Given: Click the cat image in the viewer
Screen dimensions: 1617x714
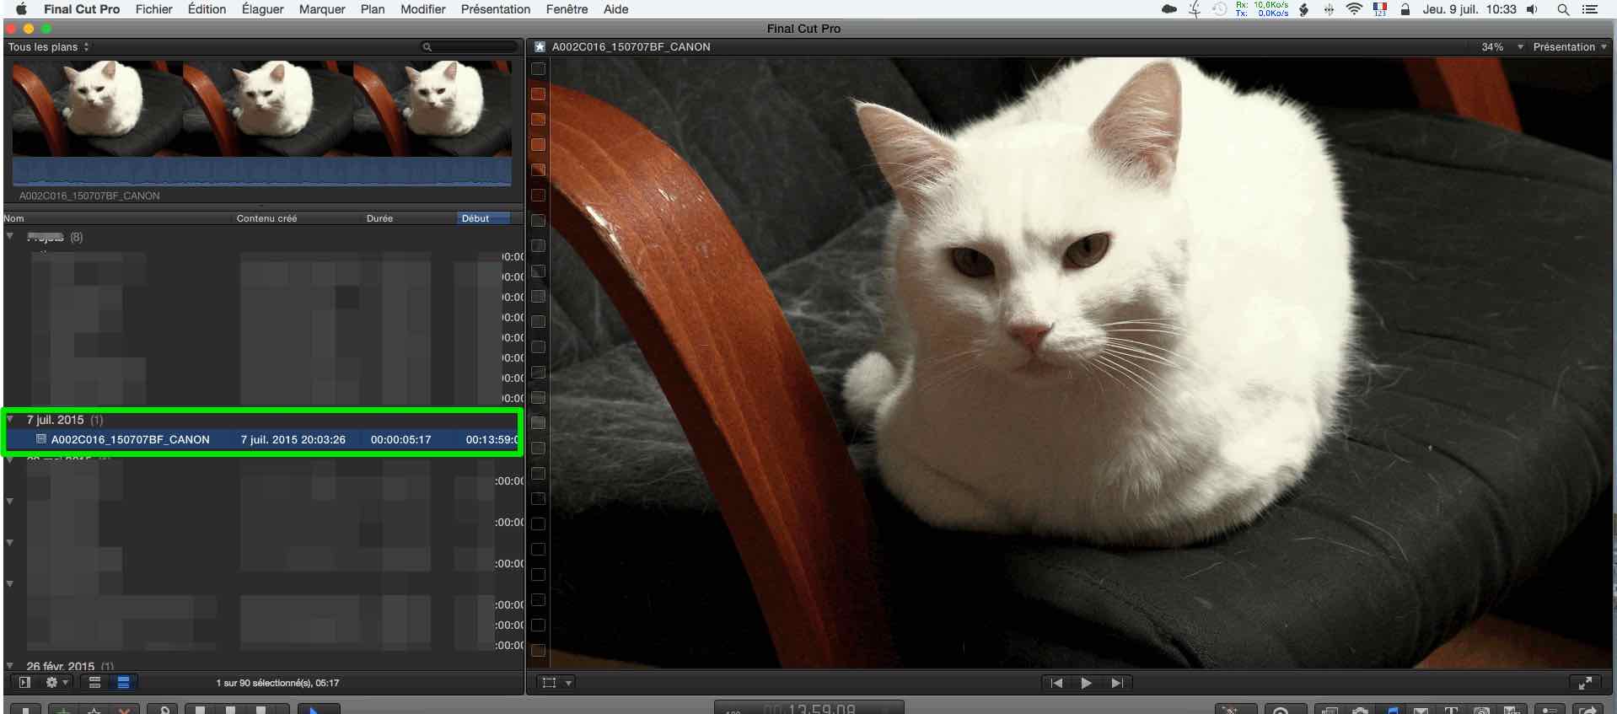Looking at the screenshot, I should click(1082, 362).
